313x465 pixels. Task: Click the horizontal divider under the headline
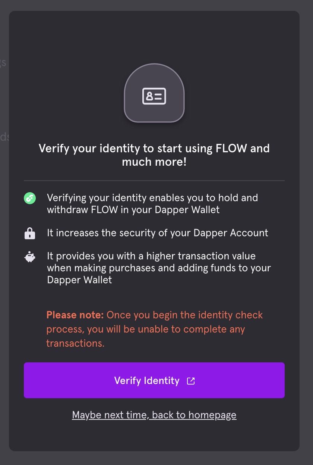(154, 181)
